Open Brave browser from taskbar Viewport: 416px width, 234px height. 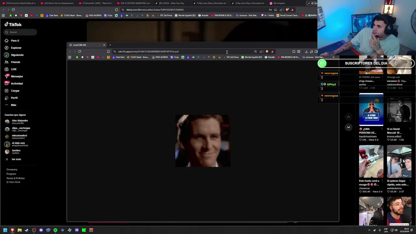[x=12, y=230]
